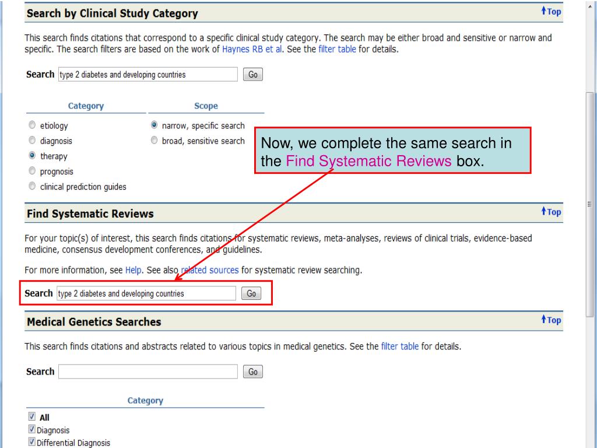Click the empty Medical Genetics search field

[148, 372]
